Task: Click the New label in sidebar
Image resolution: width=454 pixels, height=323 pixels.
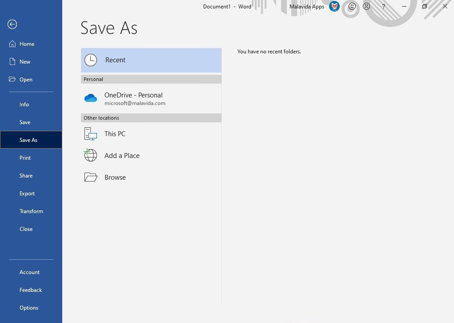Action: 25,62
